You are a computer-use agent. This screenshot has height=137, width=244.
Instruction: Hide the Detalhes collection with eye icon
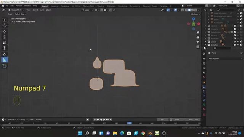238,45
